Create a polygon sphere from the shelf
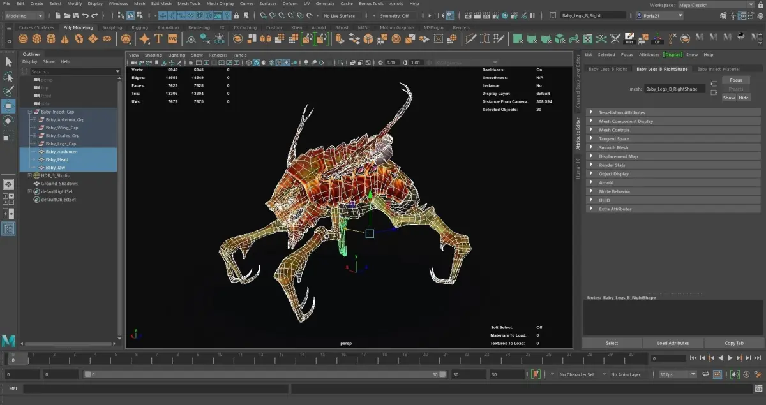This screenshot has width=766, height=405. [x=22, y=39]
